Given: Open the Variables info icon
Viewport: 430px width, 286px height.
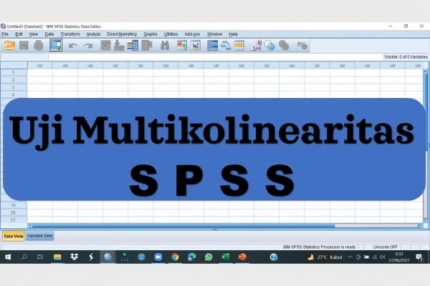Looking at the screenshot, I should 133,46.
